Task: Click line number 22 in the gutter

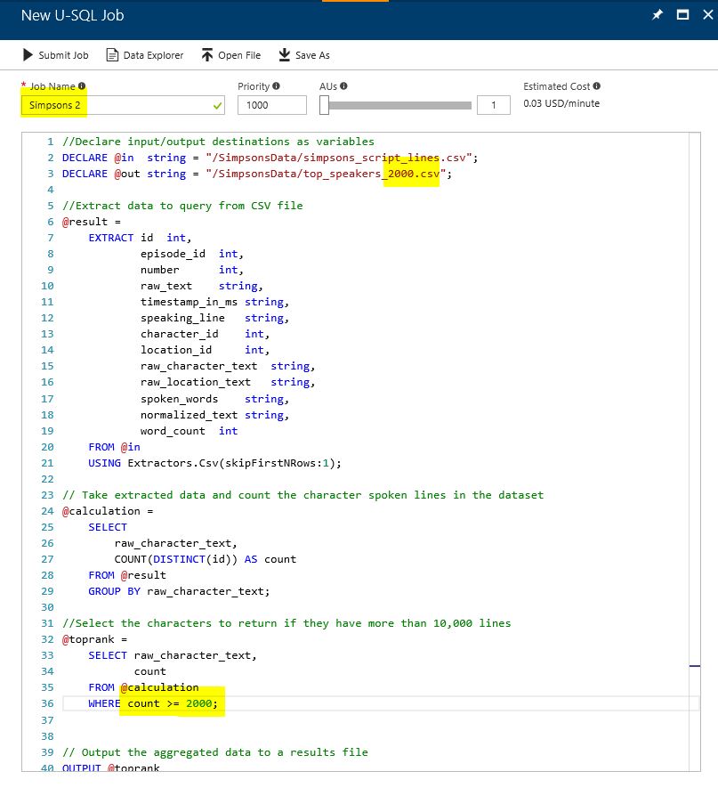Action: [x=47, y=479]
